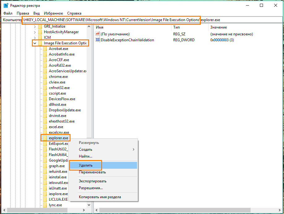Click the REG_DWORD type cell
Viewport: 284px width, 214px height.
[x=184, y=40]
